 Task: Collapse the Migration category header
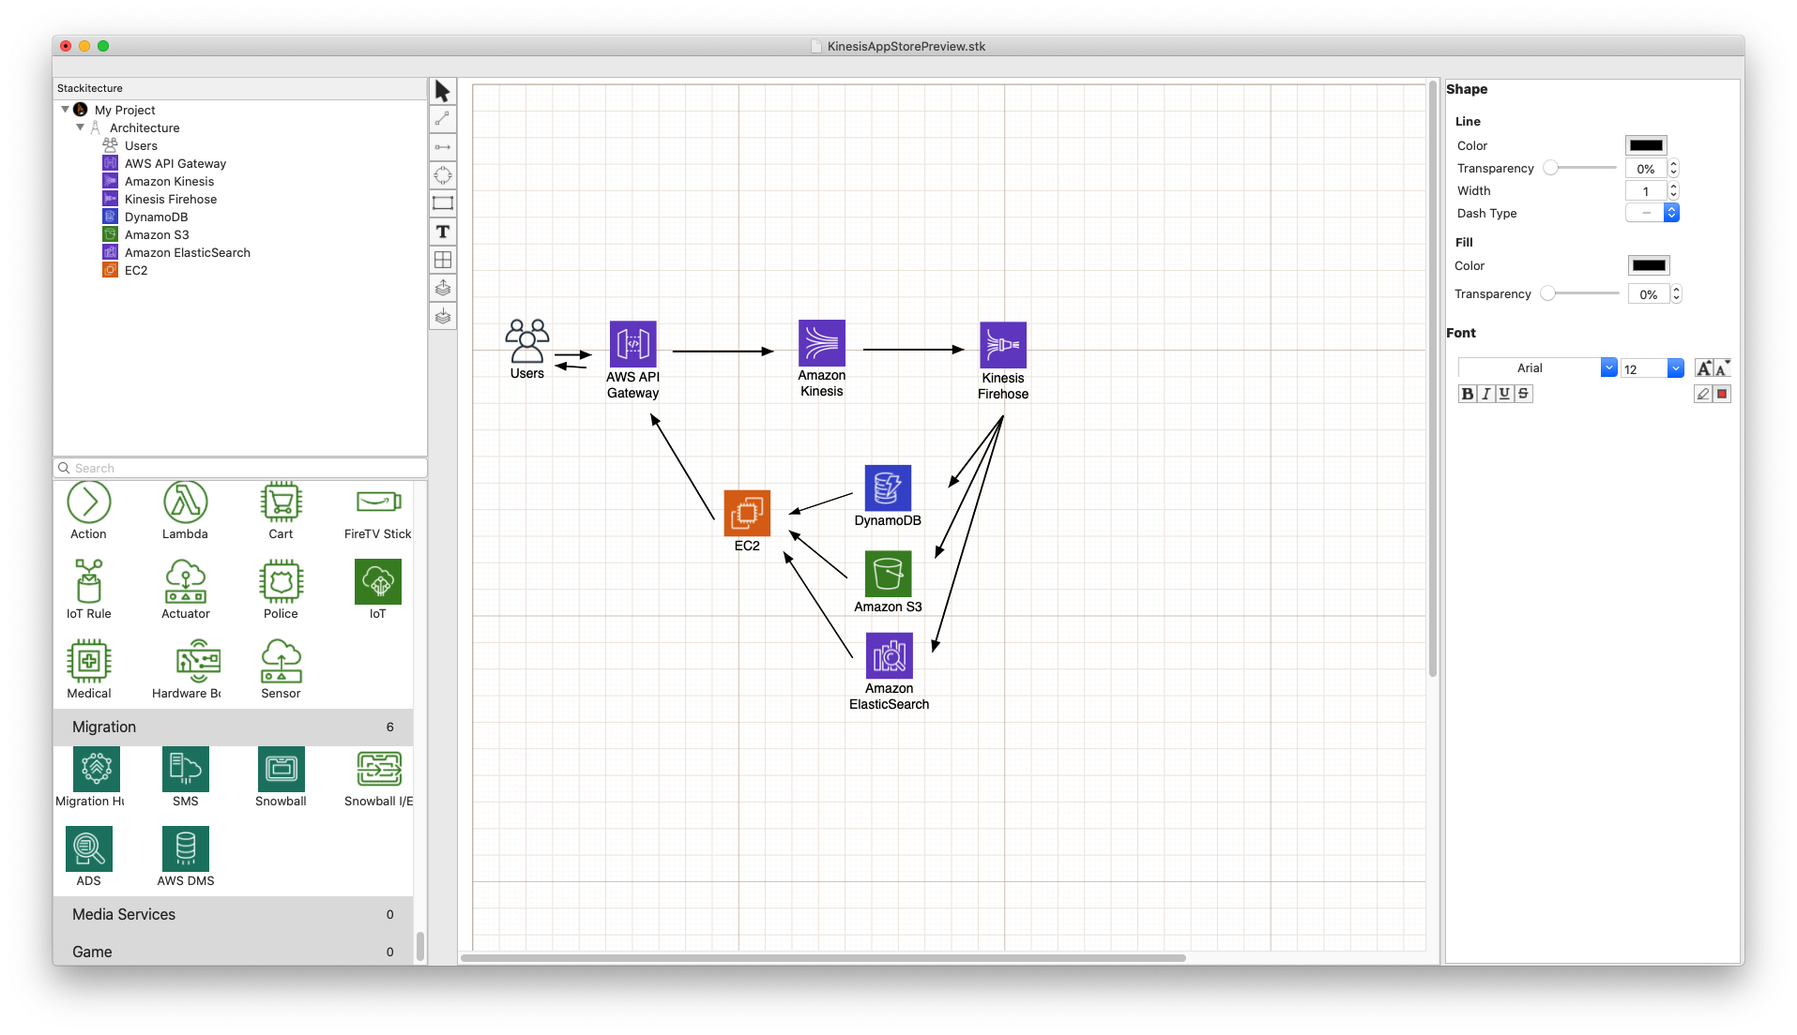(x=233, y=727)
